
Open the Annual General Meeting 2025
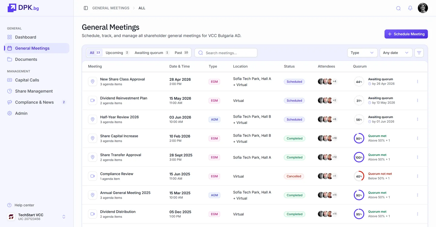point(125,193)
